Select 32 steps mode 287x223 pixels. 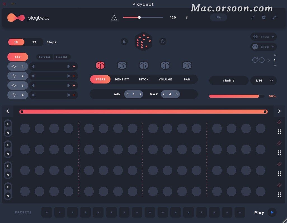[x=34, y=42]
